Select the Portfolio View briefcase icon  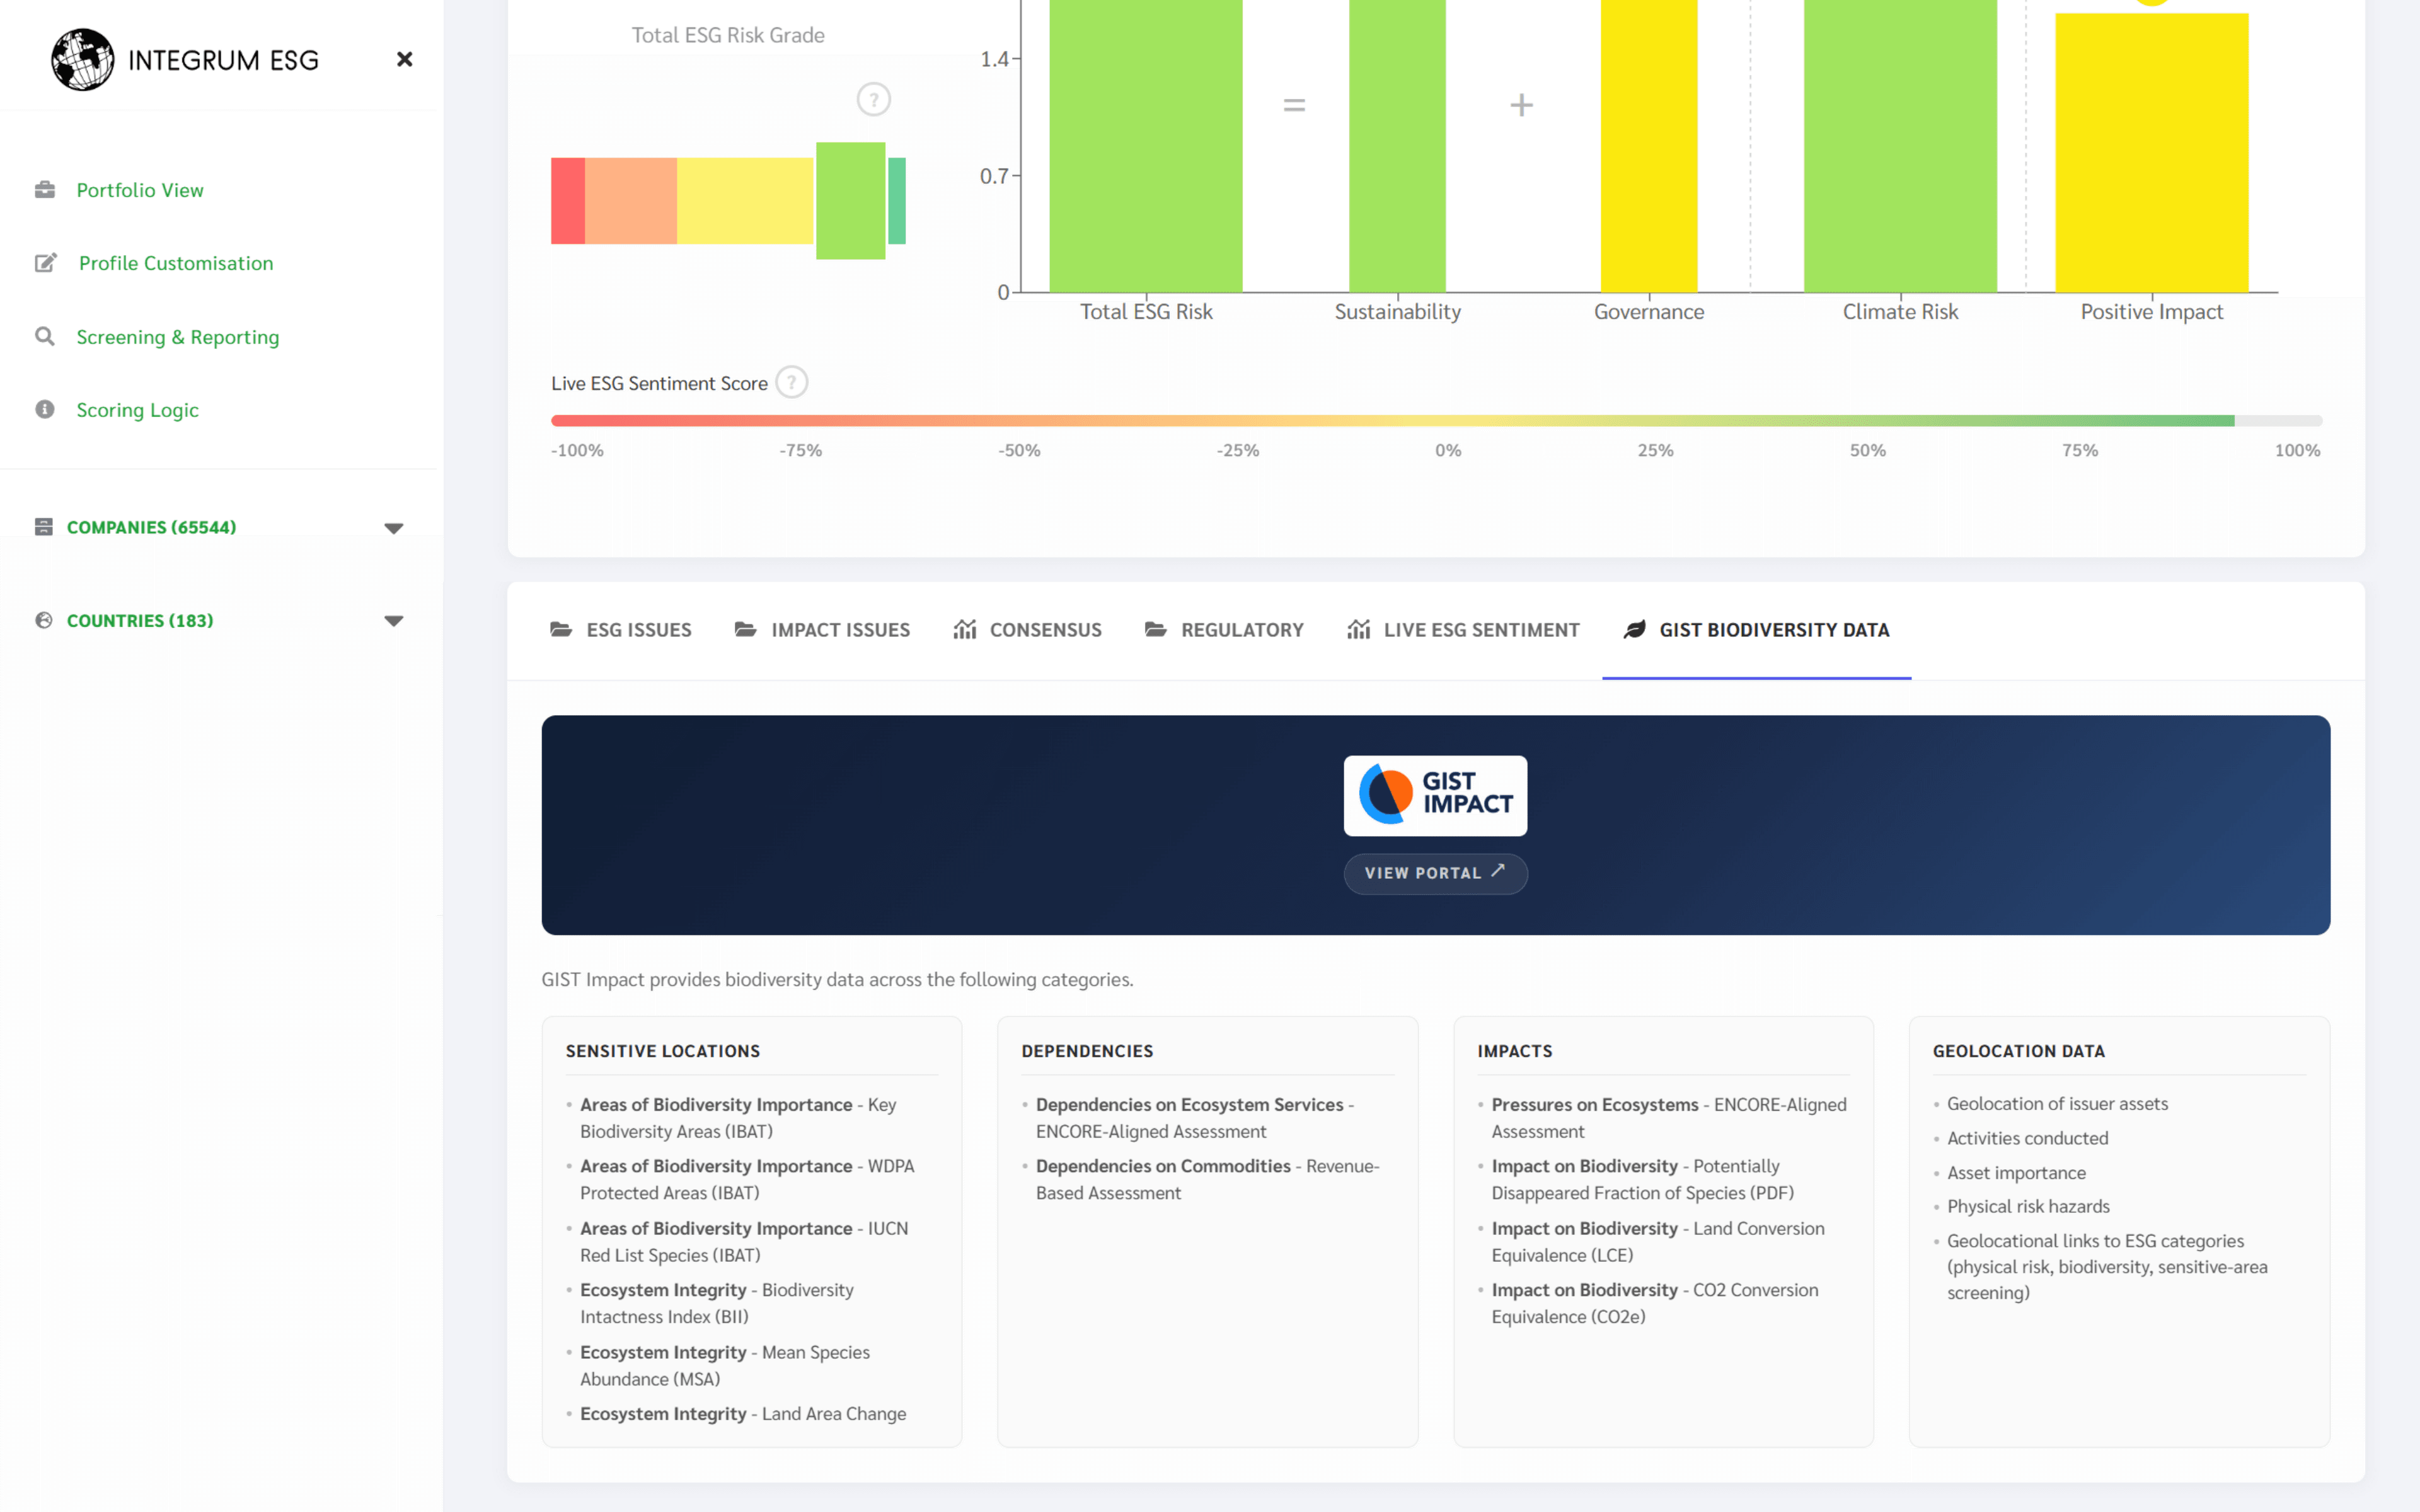point(45,189)
